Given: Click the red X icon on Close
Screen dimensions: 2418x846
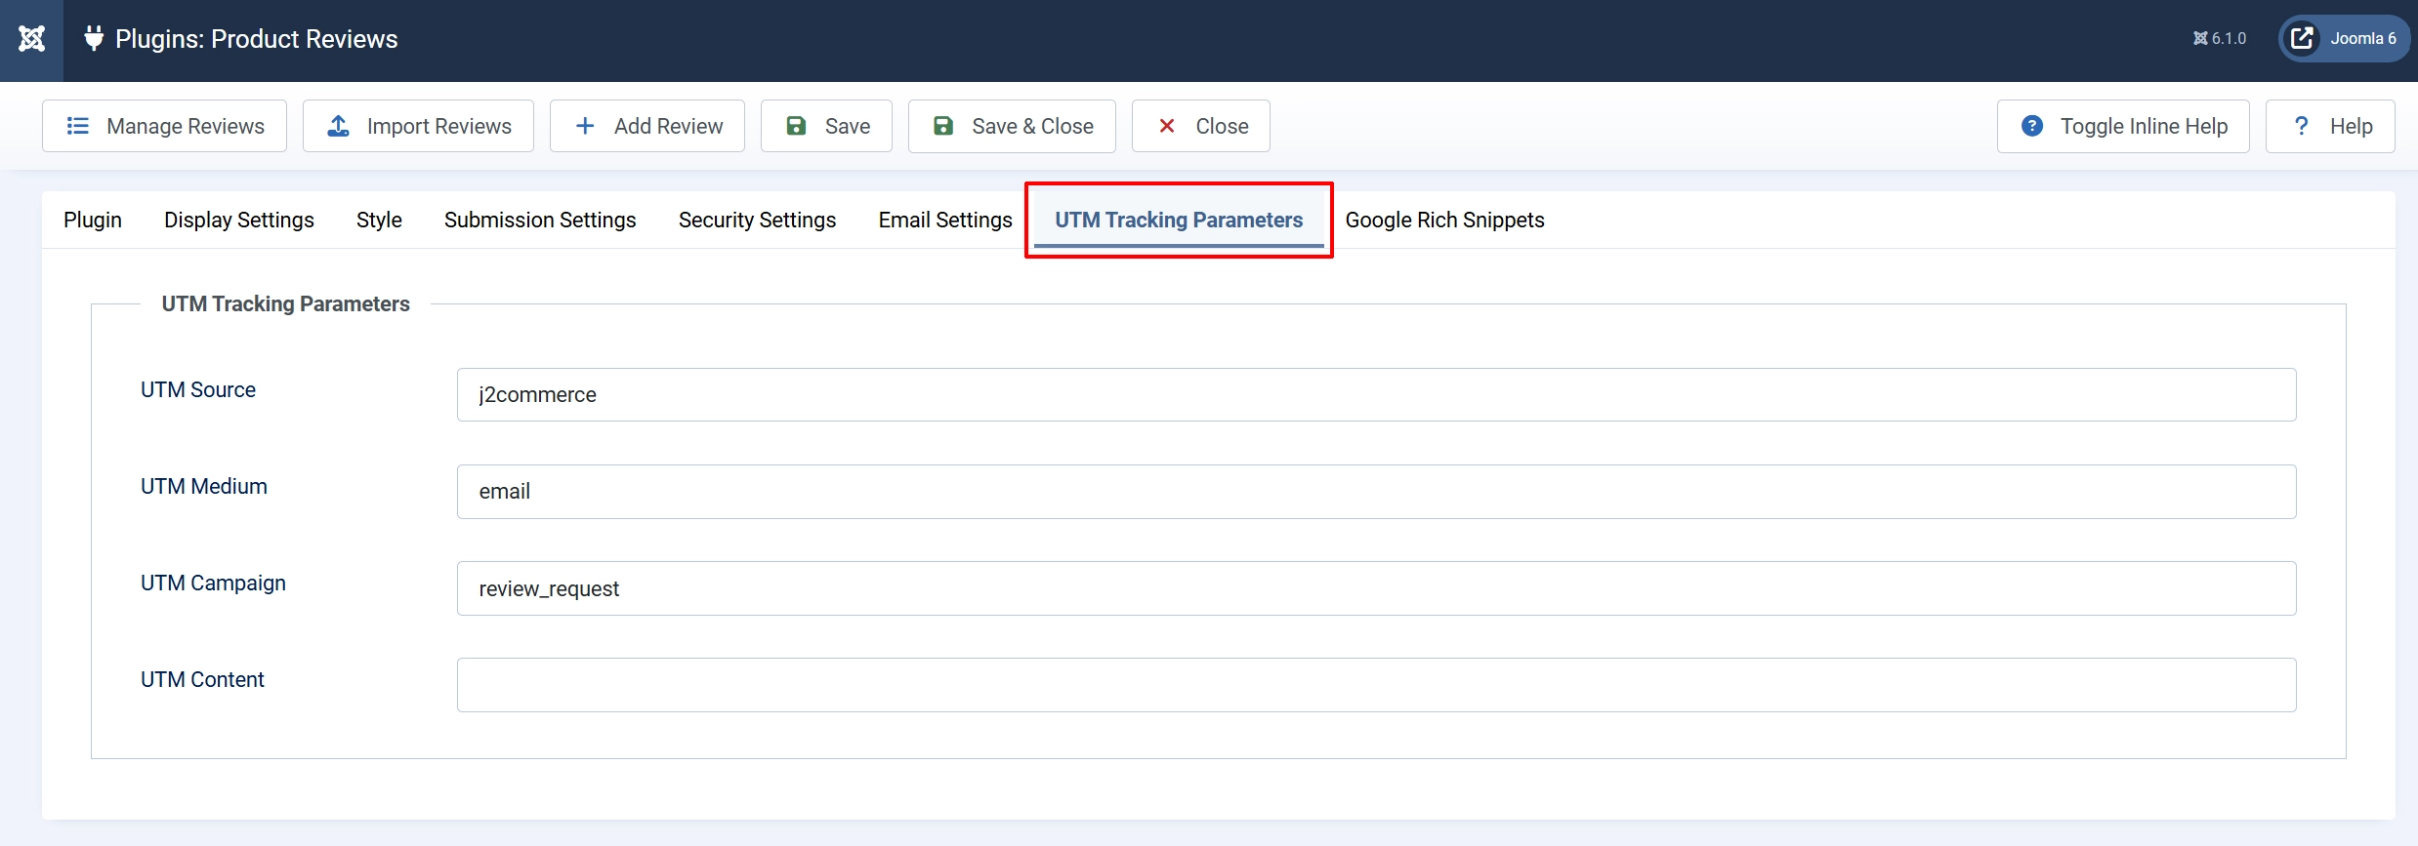Looking at the screenshot, I should click(1166, 126).
